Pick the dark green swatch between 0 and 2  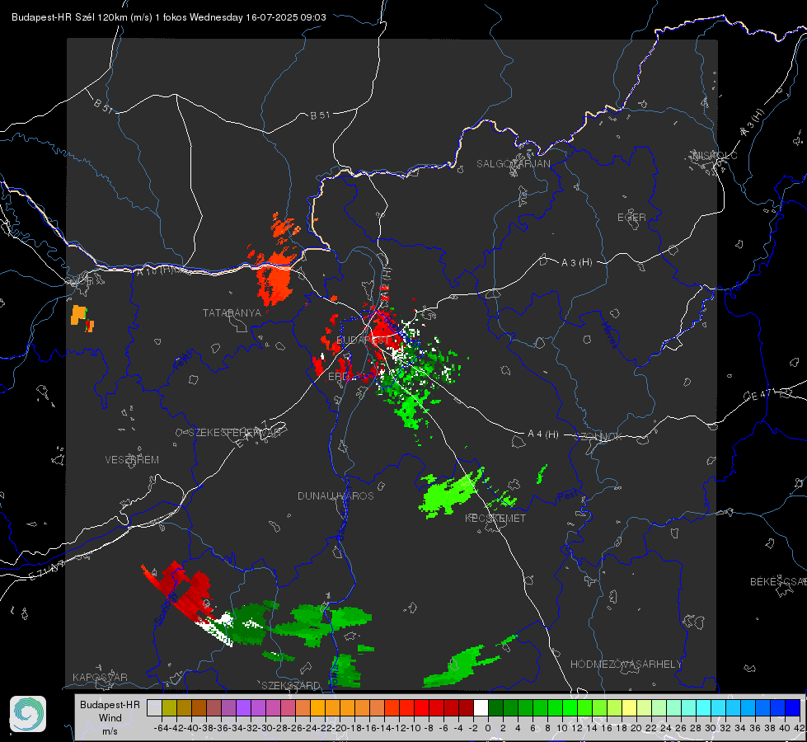(495, 707)
